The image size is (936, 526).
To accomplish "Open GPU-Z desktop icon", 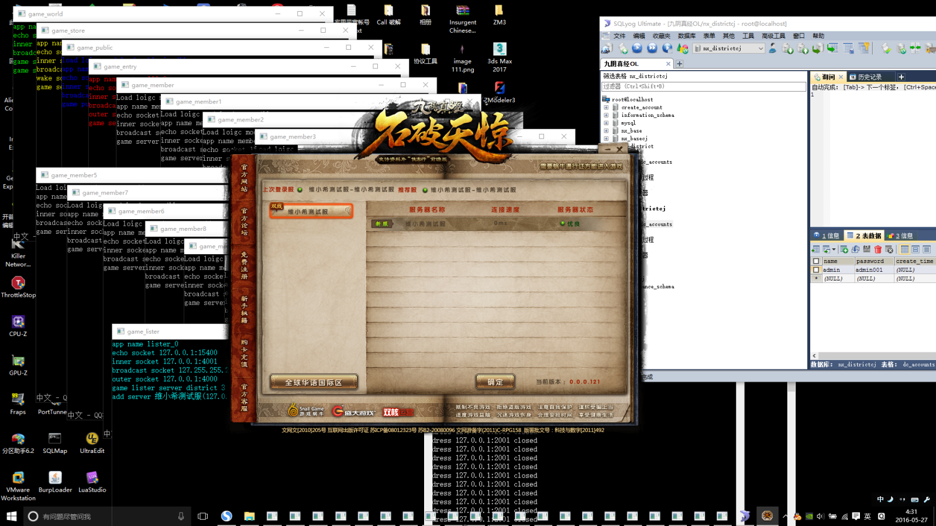I will pyautogui.click(x=18, y=365).
